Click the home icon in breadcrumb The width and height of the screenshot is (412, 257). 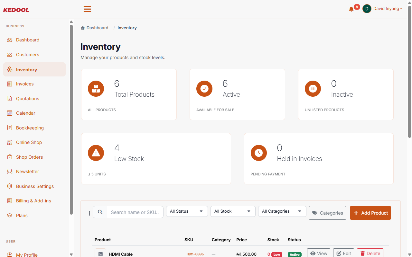(x=83, y=28)
